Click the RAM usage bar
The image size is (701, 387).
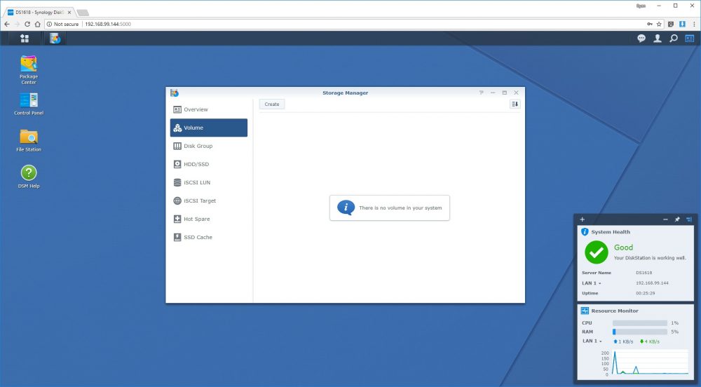point(640,332)
